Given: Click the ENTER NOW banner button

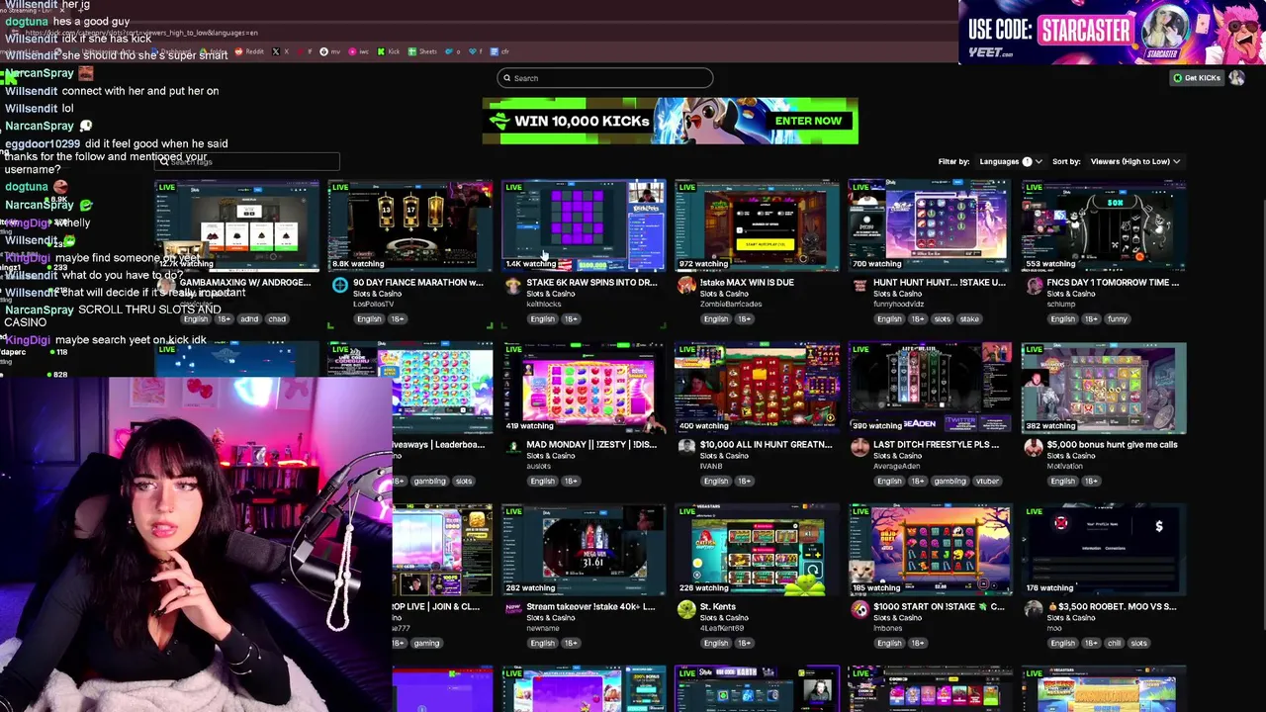Looking at the screenshot, I should (808, 121).
